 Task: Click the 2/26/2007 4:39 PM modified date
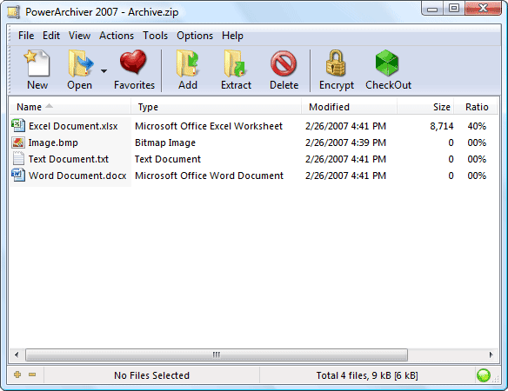coord(345,142)
